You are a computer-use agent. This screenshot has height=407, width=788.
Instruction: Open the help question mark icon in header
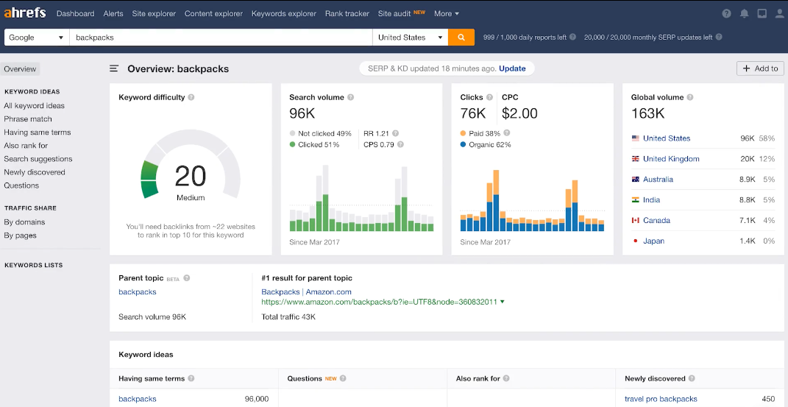(726, 14)
